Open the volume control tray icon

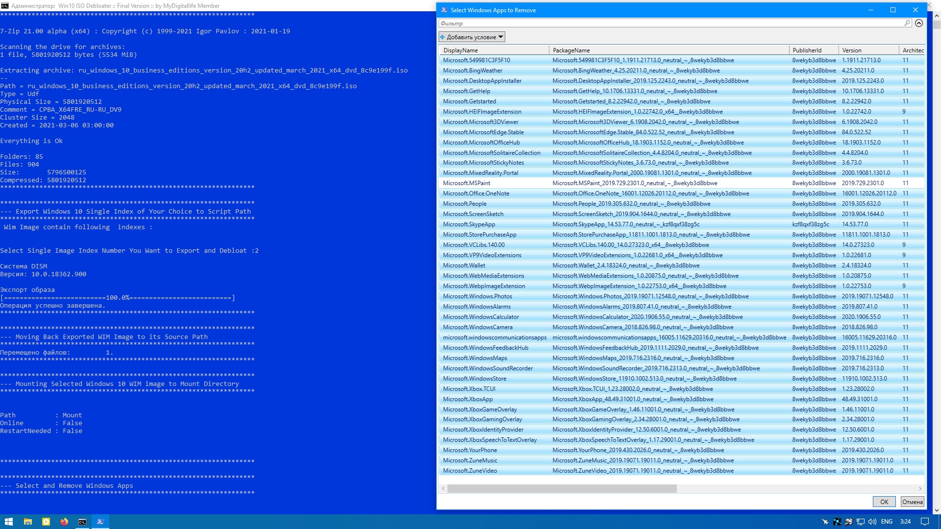872,522
